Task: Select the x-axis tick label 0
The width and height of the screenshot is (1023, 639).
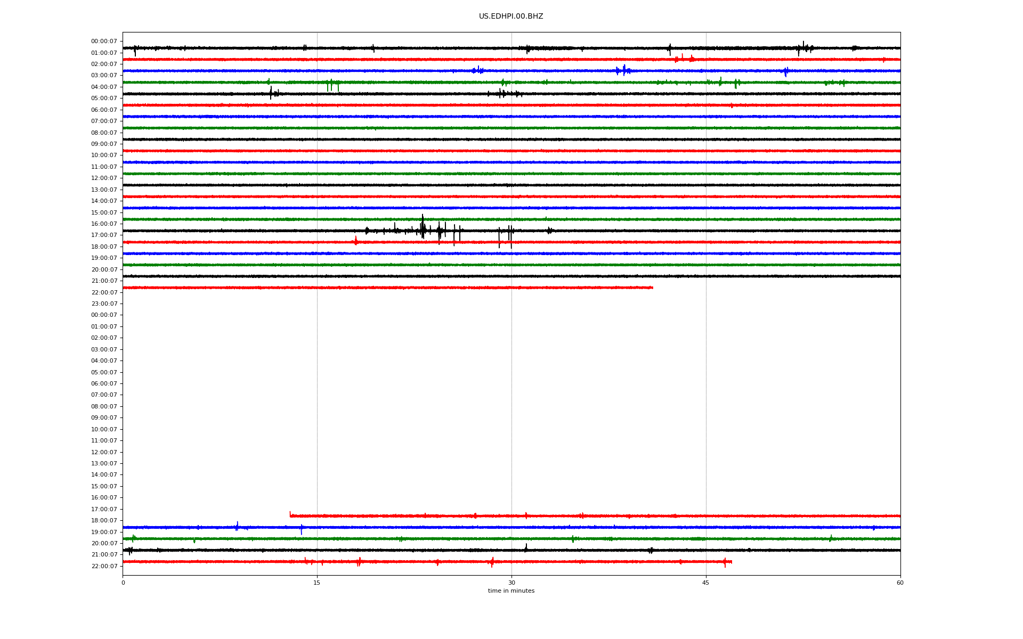Action: 123,583
